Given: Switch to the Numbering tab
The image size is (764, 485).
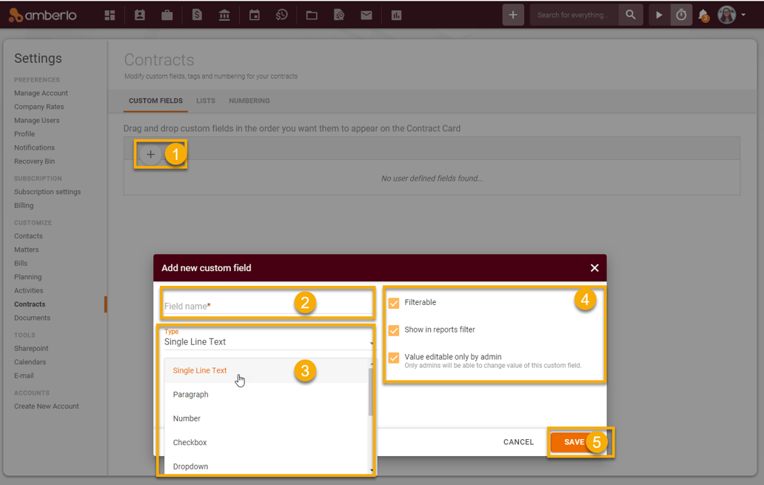Looking at the screenshot, I should pyautogui.click(x=249, y=101).
